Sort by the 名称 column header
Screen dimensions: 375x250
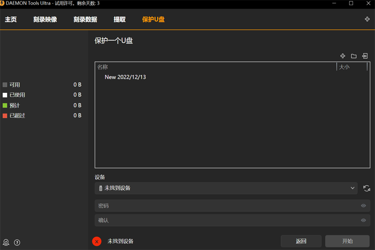pyautogui.click(x=102, y=67)
